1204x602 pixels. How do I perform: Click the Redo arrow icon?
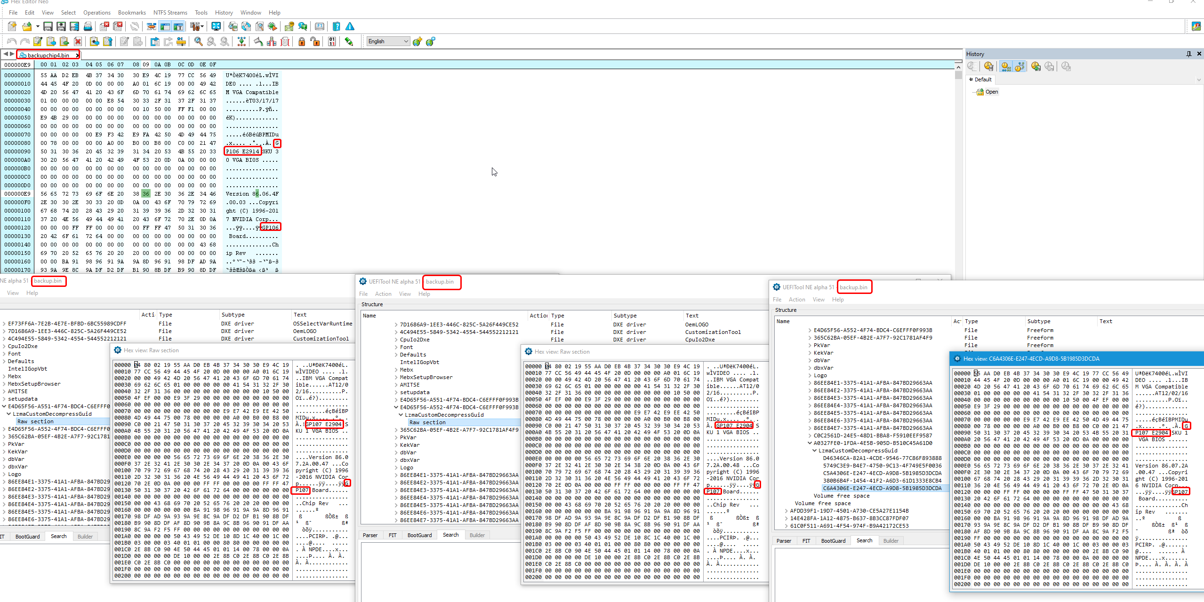pos(25,41)
